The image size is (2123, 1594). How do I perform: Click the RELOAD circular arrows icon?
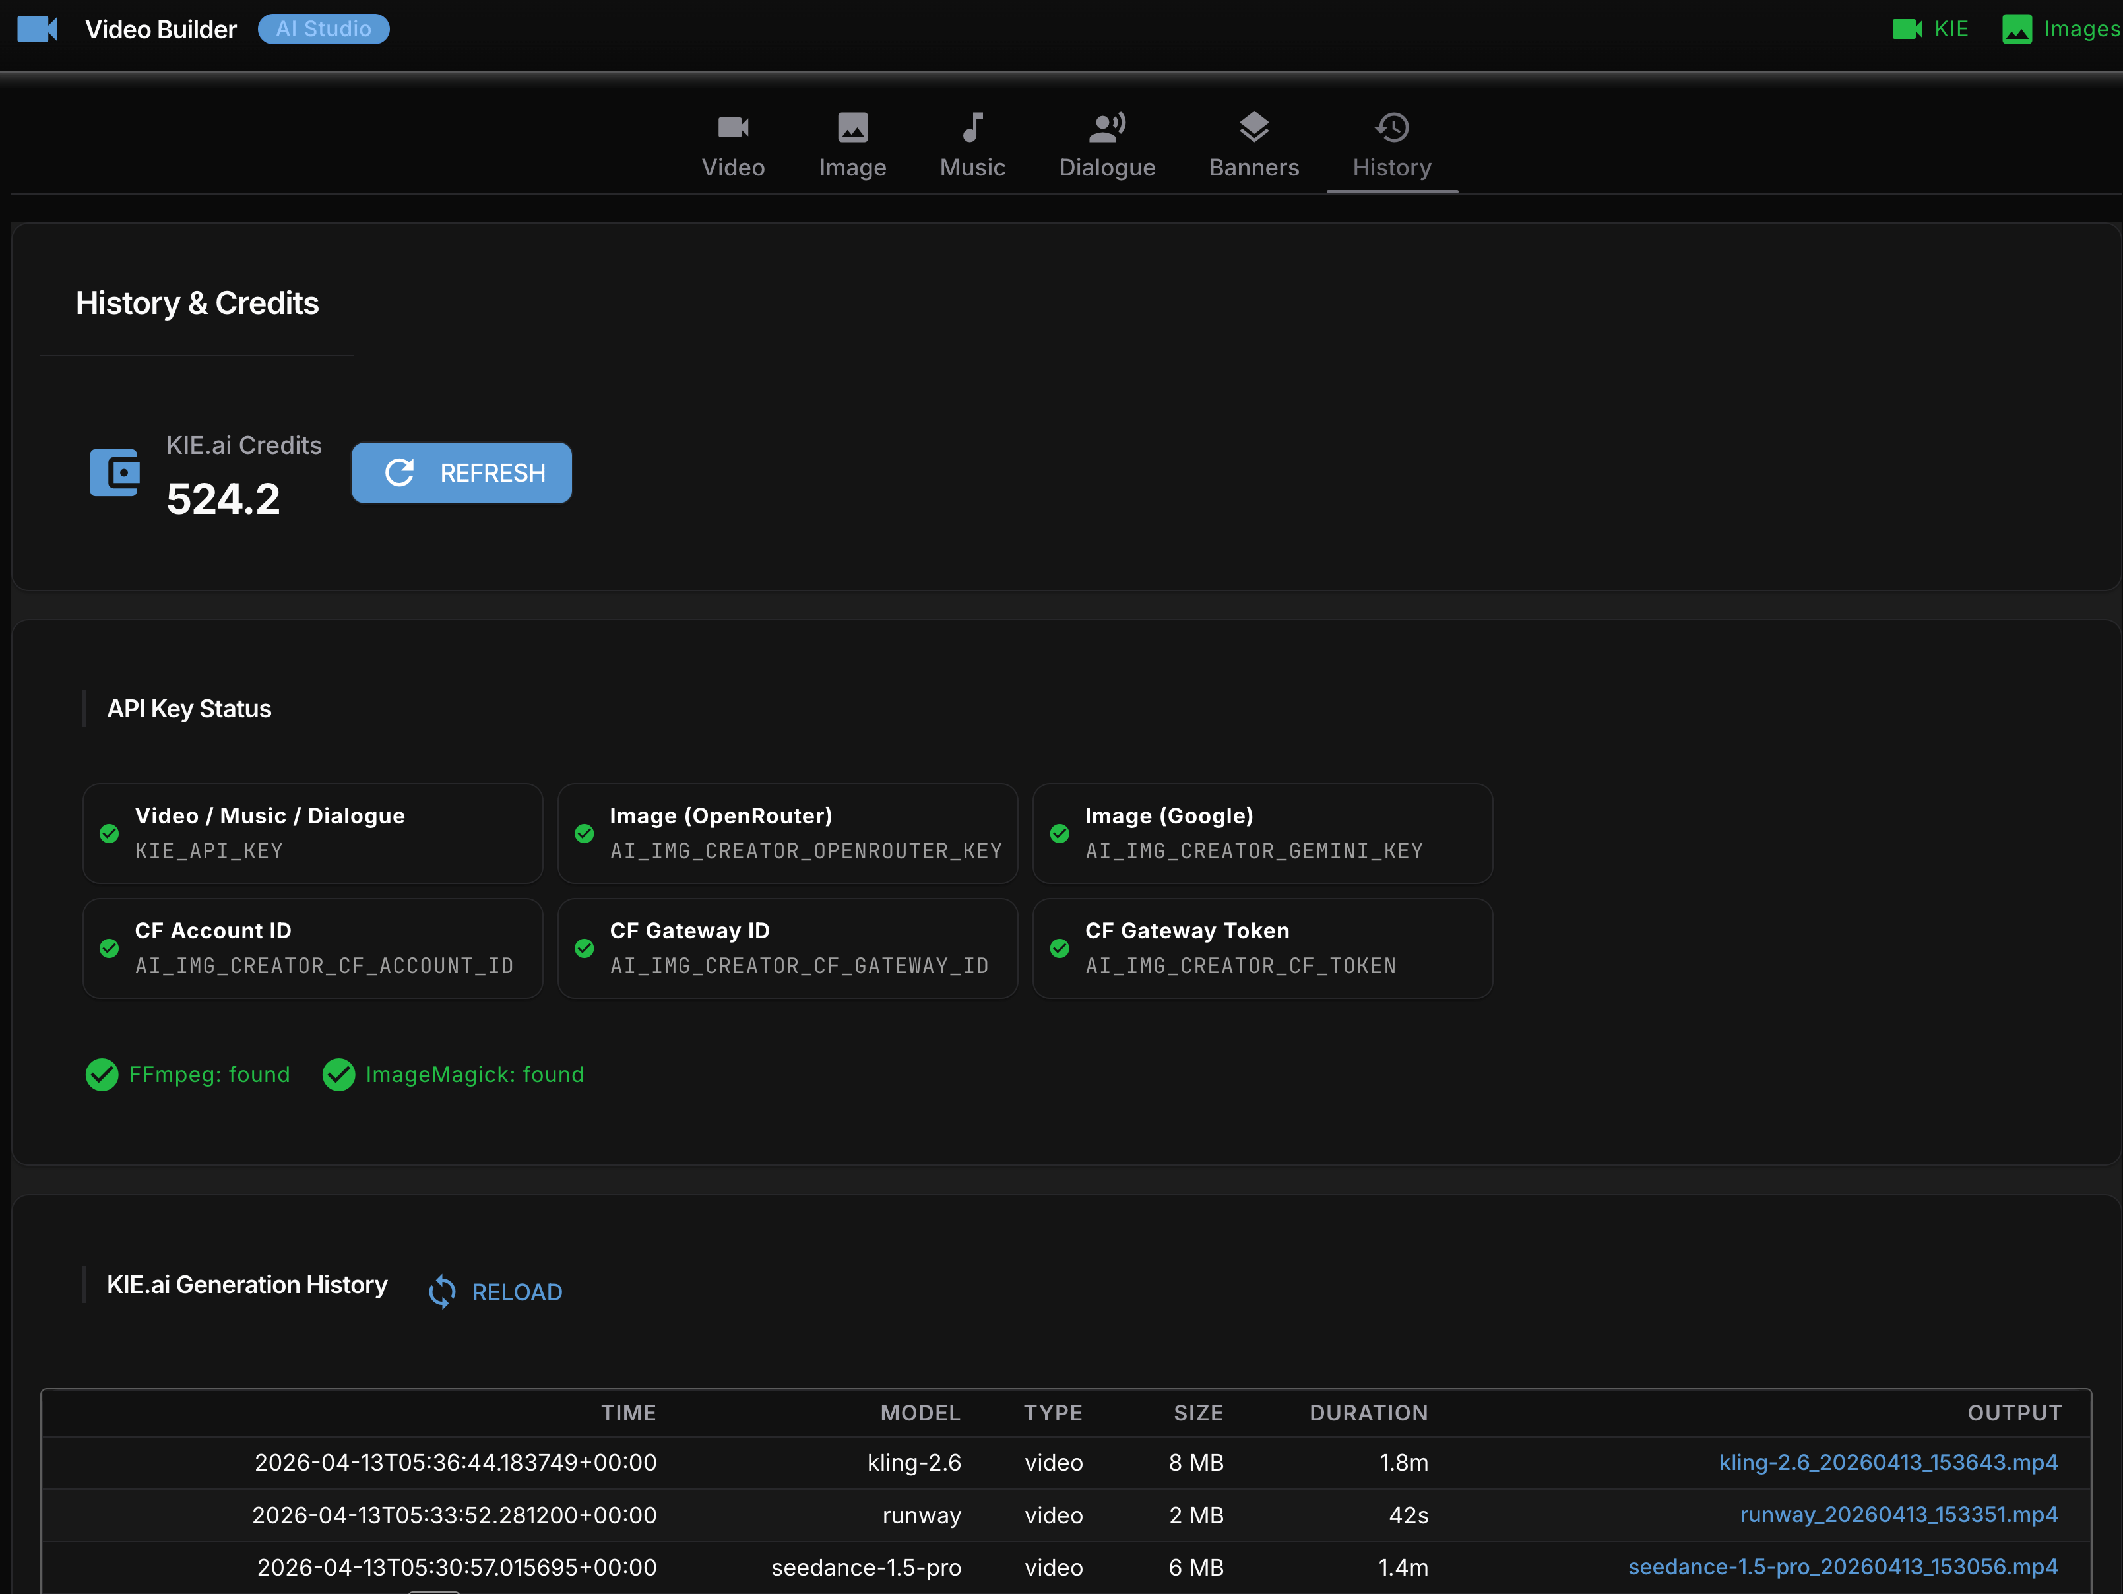(443, 1292)
